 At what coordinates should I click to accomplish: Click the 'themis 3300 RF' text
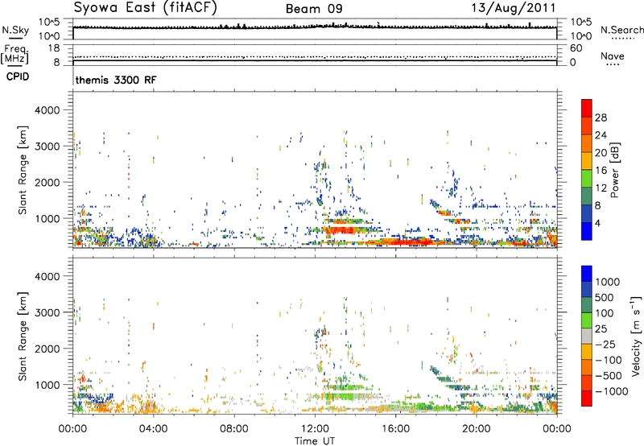click(x=116, y=80)
